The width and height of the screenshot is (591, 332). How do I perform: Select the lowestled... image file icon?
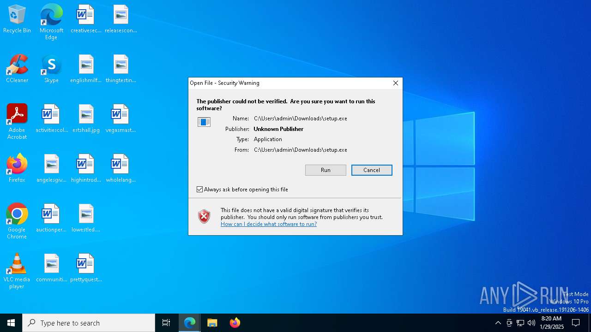86,218
